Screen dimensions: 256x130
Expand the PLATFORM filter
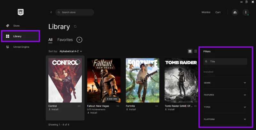pyautogui.click(x=225, y=119)
